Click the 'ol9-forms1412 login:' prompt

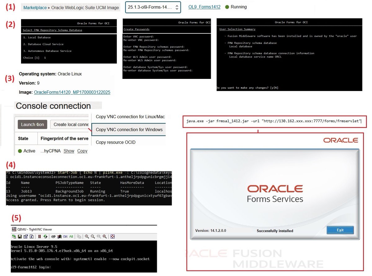[x=30, y=267]
